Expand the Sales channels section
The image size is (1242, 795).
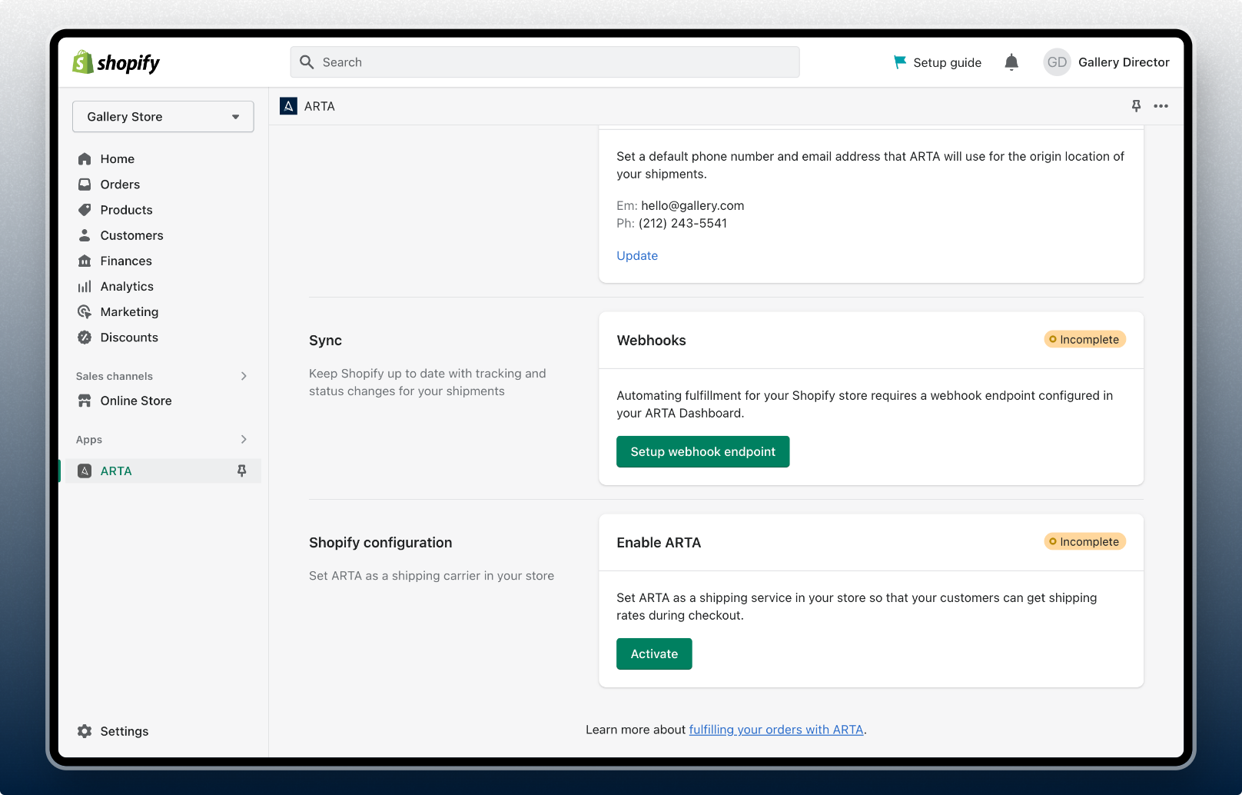pos(244,376)
